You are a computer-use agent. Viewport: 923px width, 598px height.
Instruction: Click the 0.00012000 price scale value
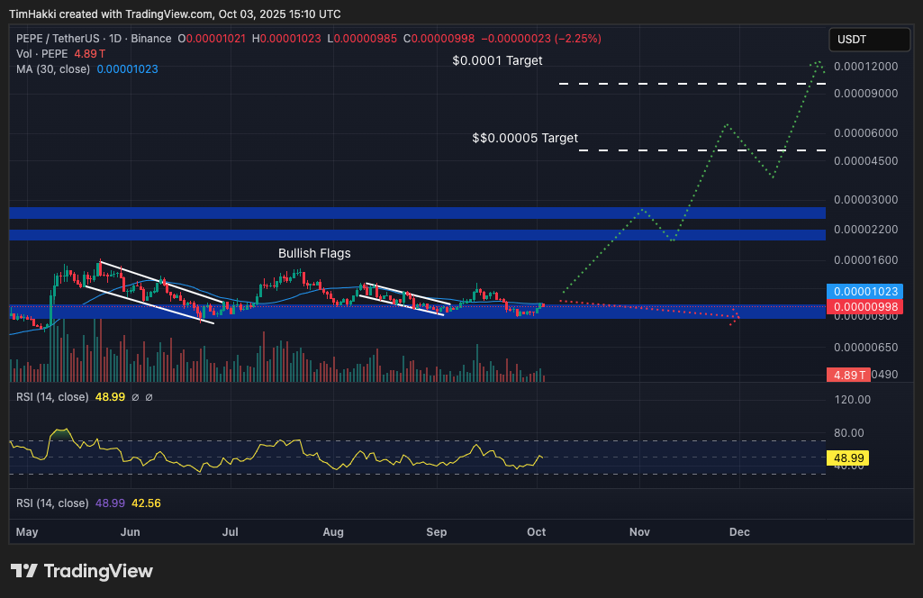pos(865,67)
